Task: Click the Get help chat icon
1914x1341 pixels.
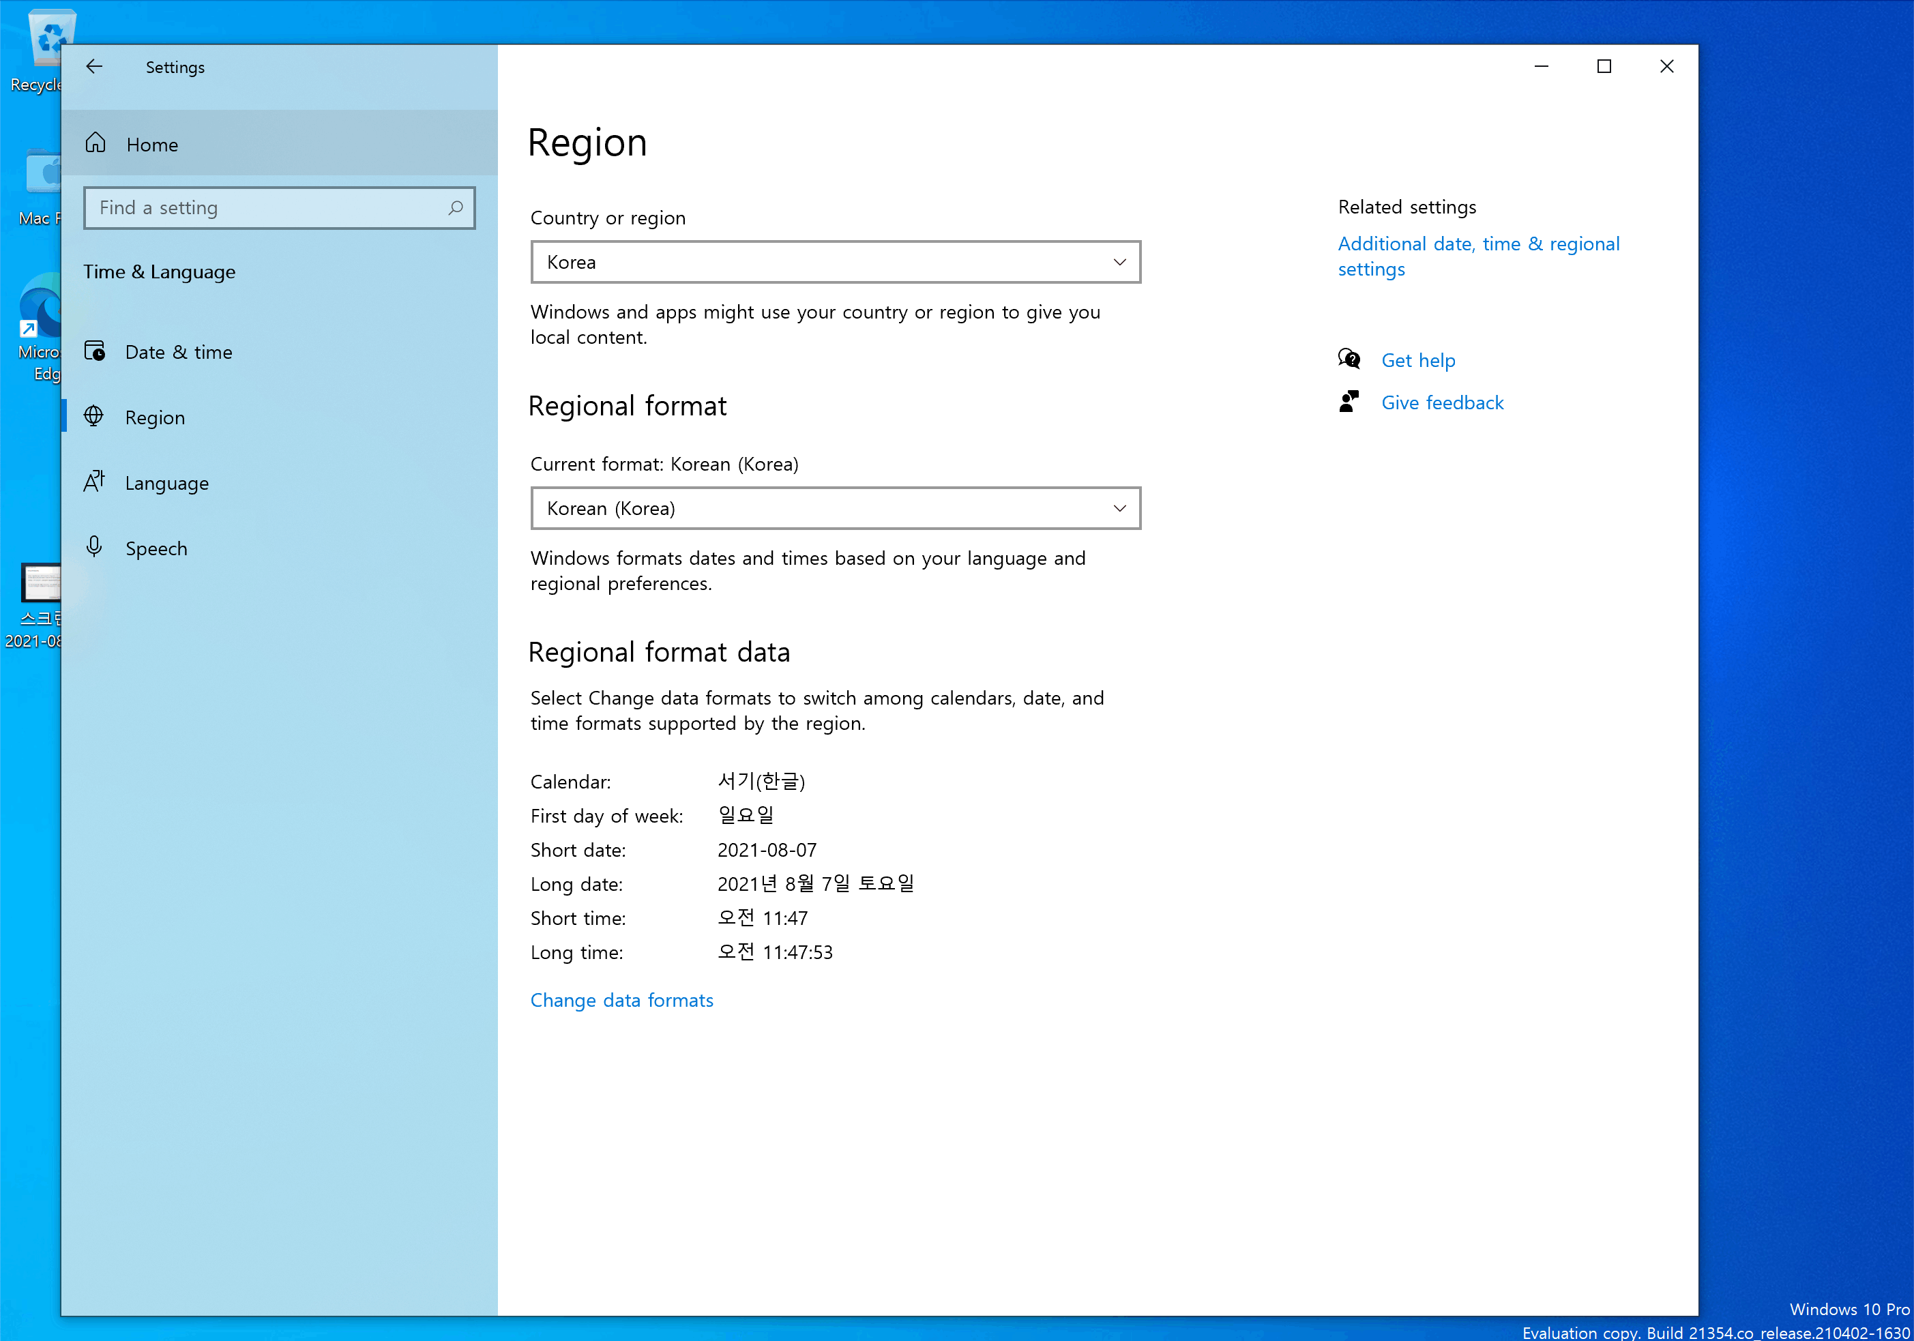Action: pos(1348,359)
